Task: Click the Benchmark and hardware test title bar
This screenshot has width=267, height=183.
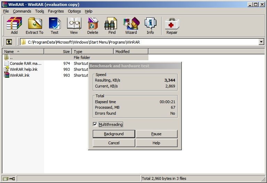Action: coord(135,66)
